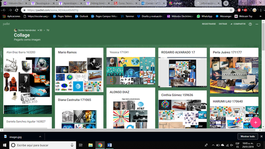Viewport: 265px width, 149px height.
Task: Click the vertical page scrollbar
Action: (263, 36)
